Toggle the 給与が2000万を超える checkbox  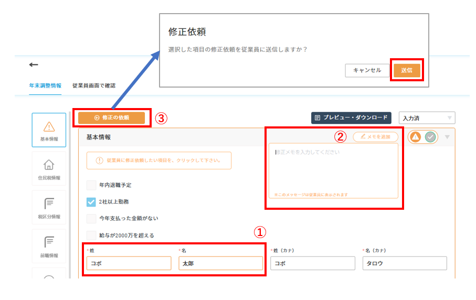point(91,235)
